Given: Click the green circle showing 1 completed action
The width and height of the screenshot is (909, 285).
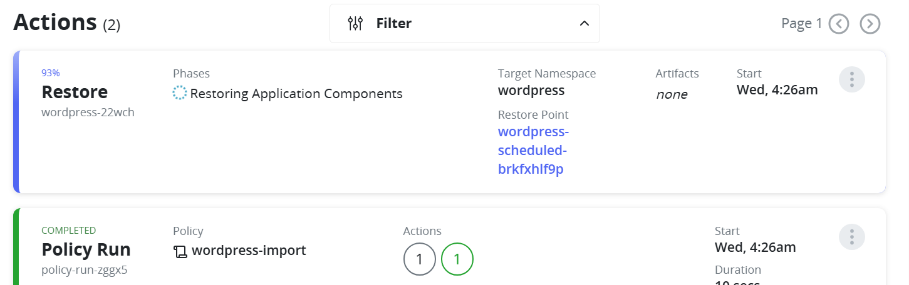Looking at the screenshot, I should click(x=457, y=259).
